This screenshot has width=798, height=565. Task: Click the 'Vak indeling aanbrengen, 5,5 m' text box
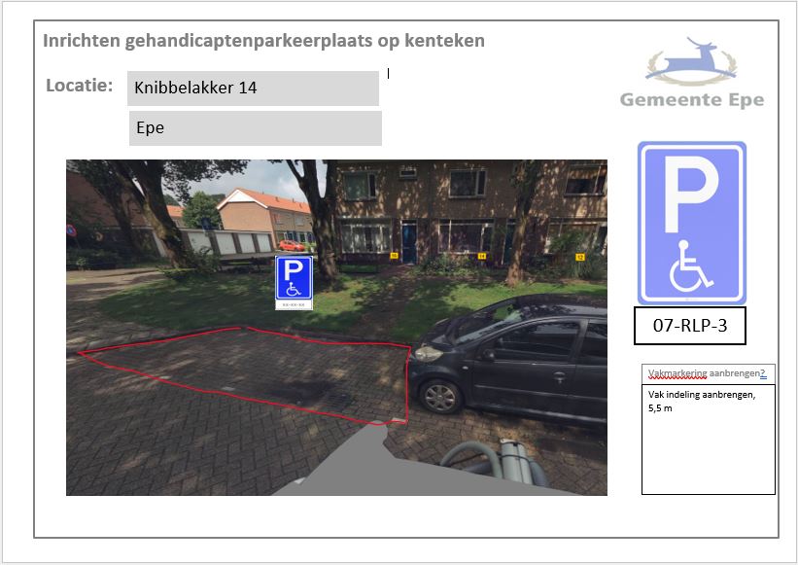pyautogui.click(x=708, y=440)
